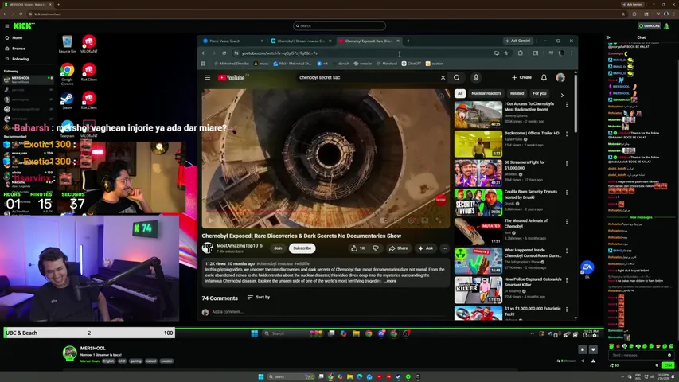Open more actions ellipsis under video
Screen dimensions: 679x382
pyautogui.click(x=445, y=248)
